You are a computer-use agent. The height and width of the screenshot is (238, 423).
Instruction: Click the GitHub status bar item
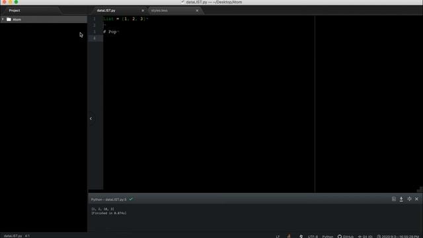click(345, 237)
